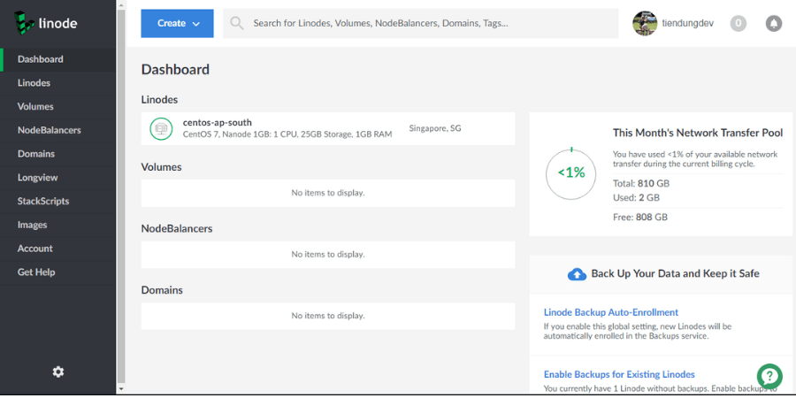Open Linodes in the sidebar
Screen dimensions: 796x398
57,83
